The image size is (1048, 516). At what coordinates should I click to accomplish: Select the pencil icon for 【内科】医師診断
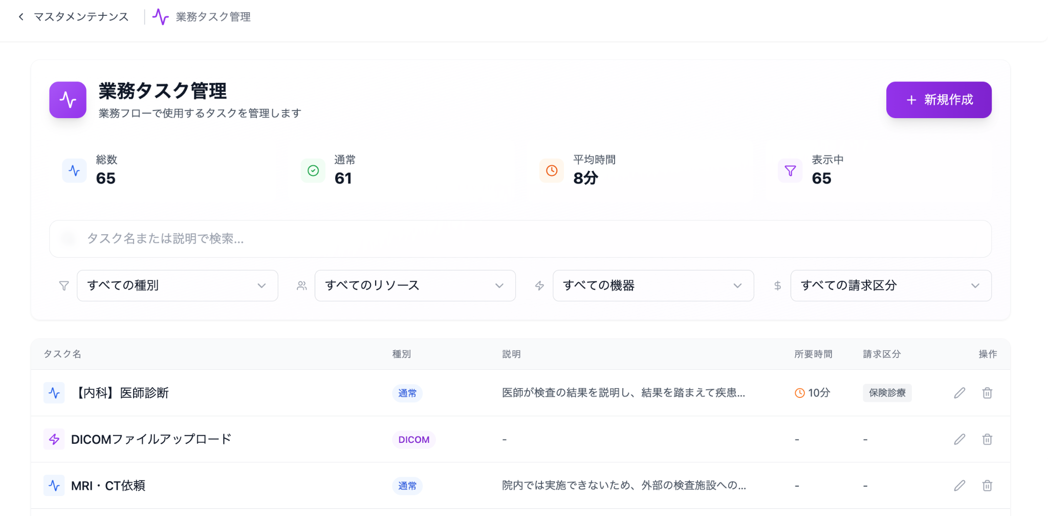(x=960, y=393)
